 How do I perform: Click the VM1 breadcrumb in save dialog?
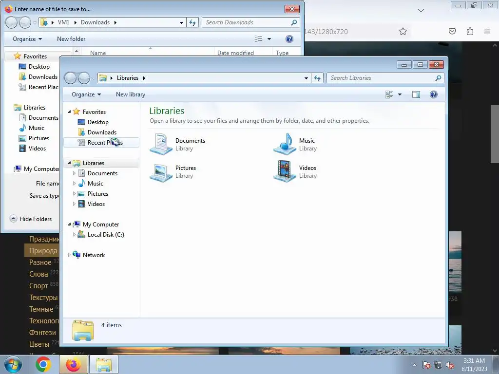(63, 22)
